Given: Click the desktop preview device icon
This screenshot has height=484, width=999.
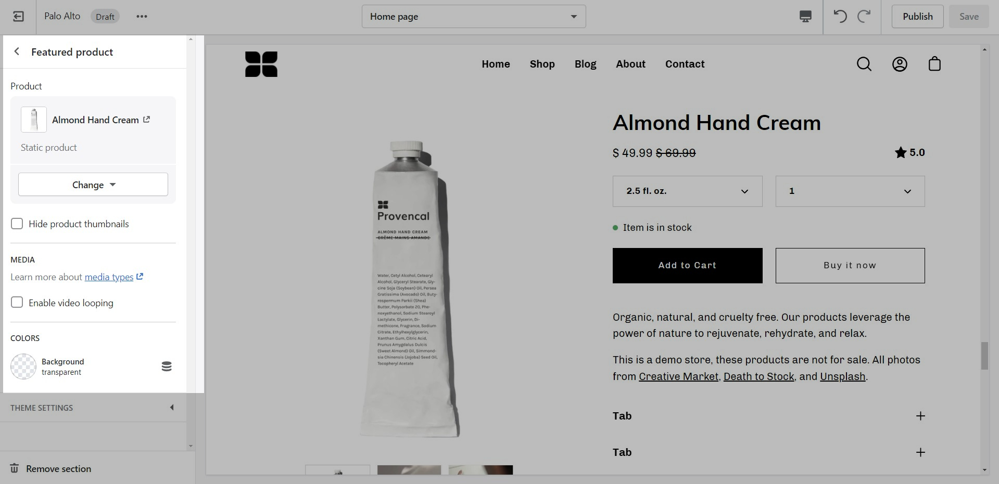Looking at the screenshot, I should pyautogui.click(x=805, y=17).
